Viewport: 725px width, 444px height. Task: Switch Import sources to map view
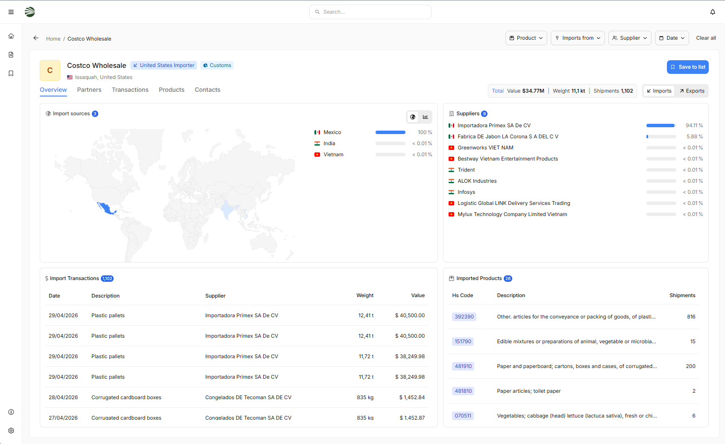click(413, 117)
